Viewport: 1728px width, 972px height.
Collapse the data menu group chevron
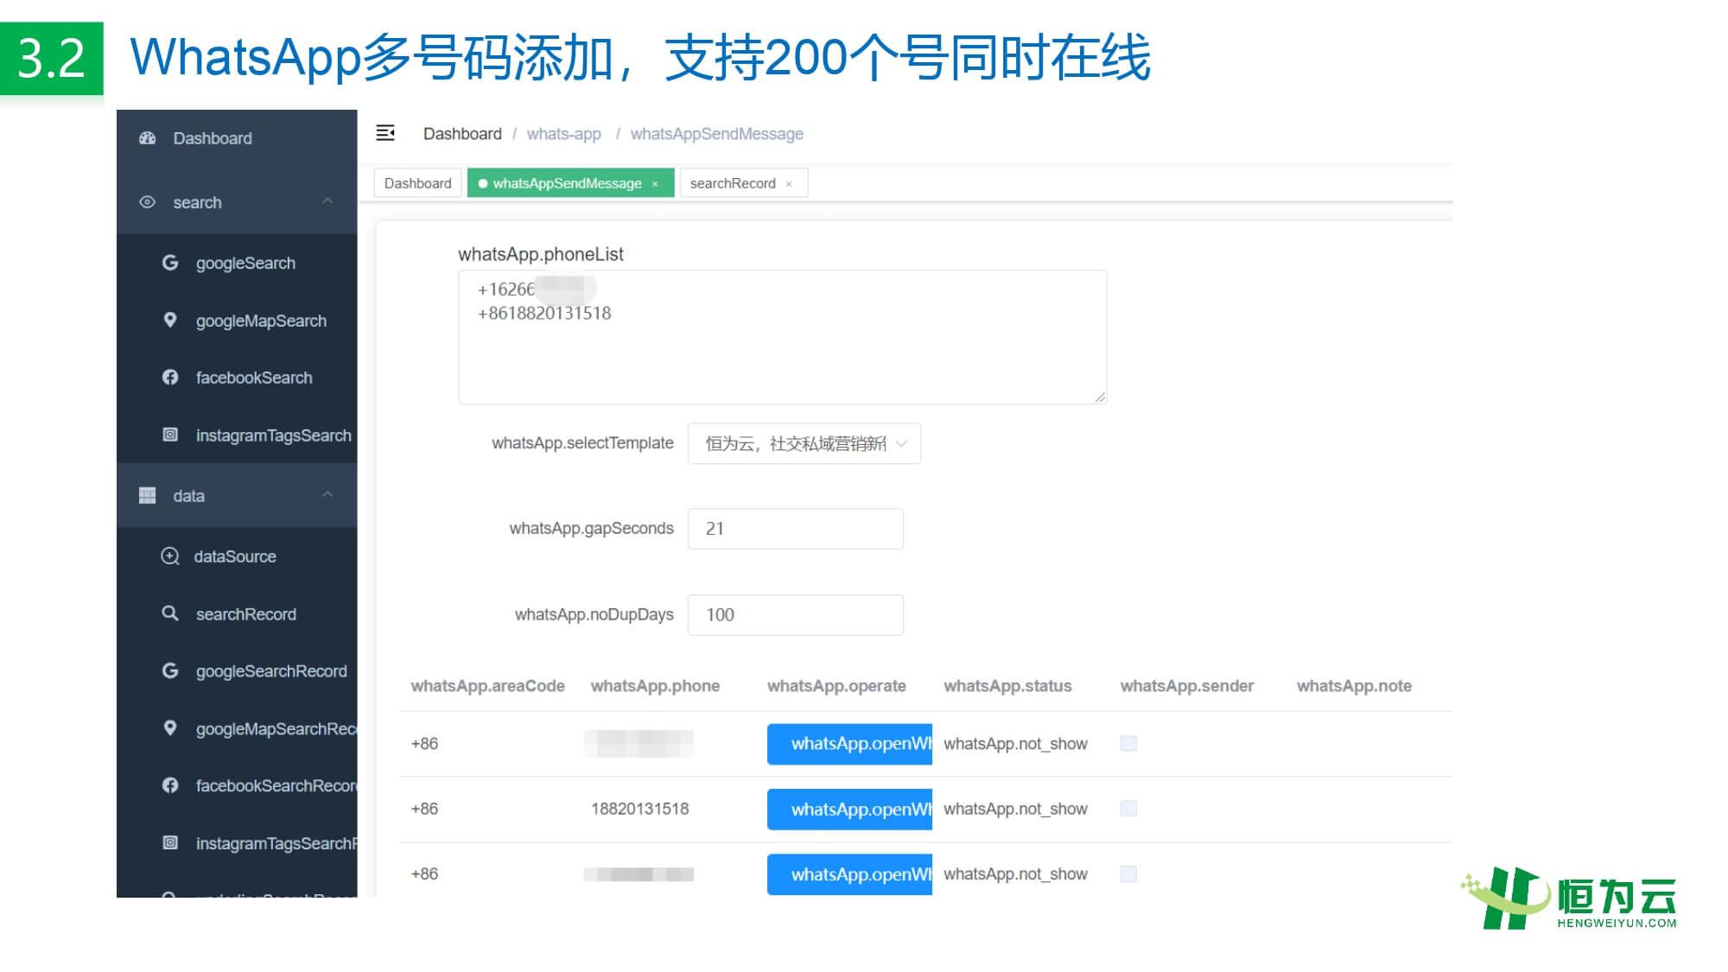pyautogui.click(x=327, y=495)
